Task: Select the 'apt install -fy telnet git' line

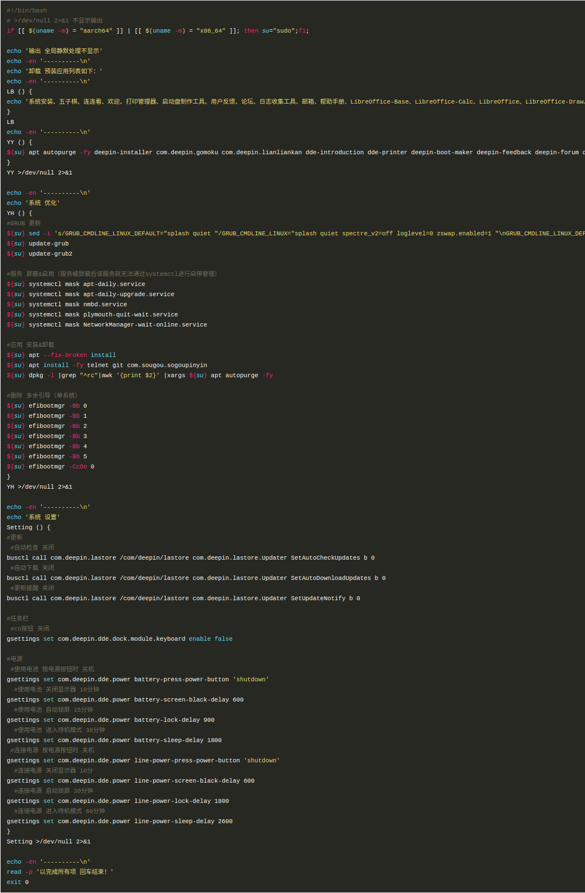Action: point(107,365)
